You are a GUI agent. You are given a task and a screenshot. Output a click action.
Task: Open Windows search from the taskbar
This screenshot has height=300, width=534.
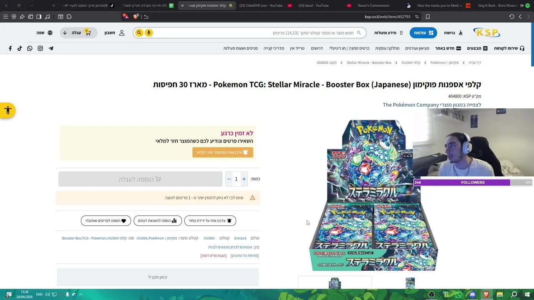(514, 295)
